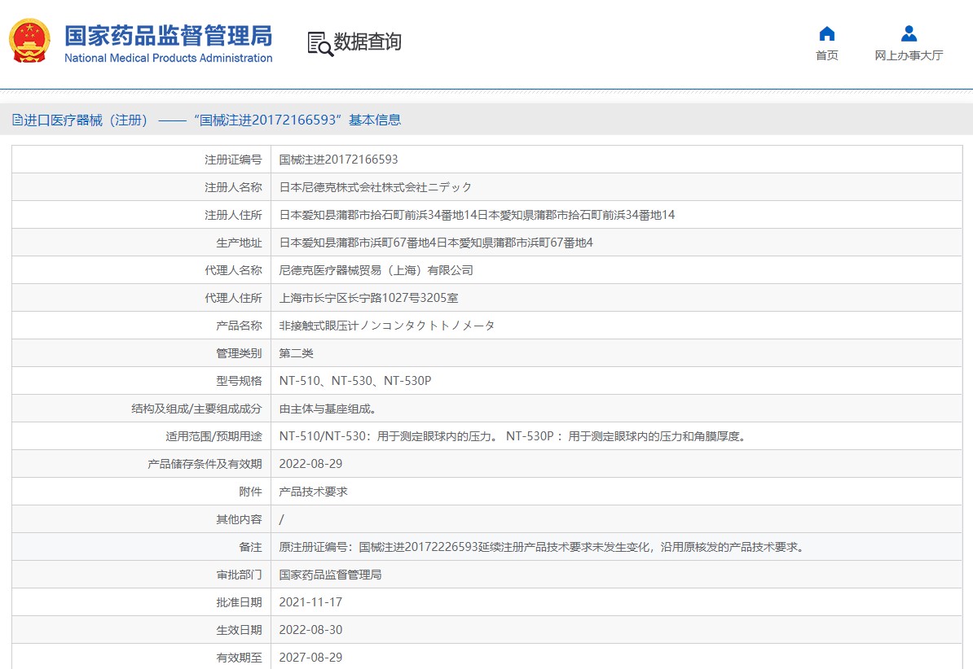Click the national emblem logo

tap(29, 41)
